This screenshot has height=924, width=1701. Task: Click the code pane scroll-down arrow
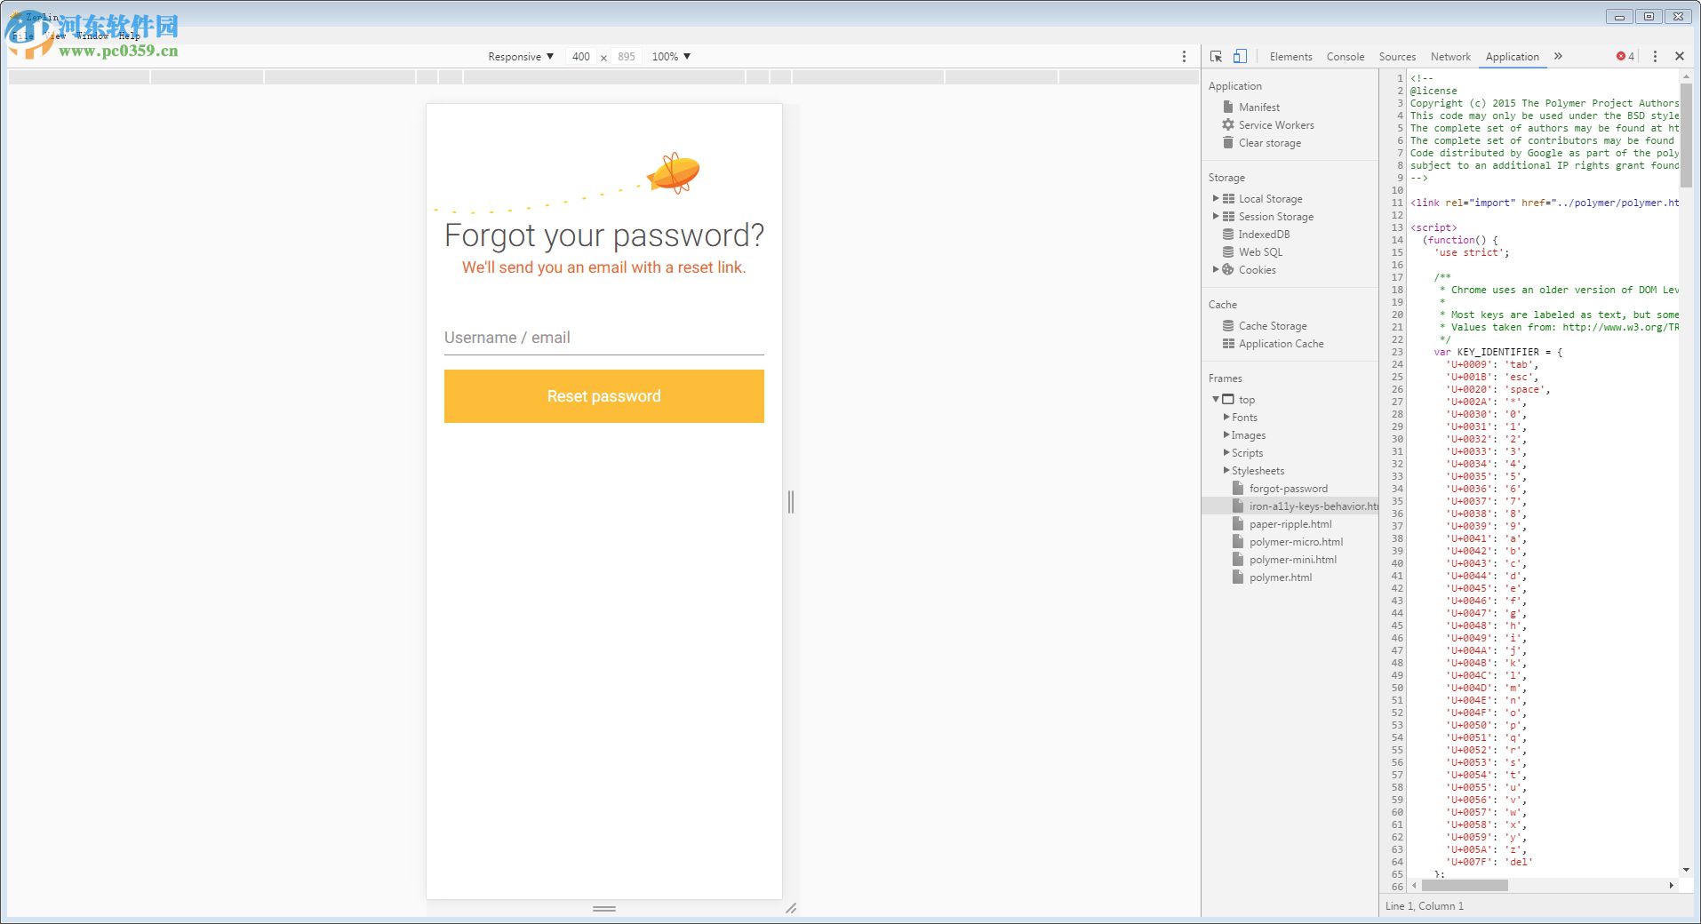(1686, 870)
